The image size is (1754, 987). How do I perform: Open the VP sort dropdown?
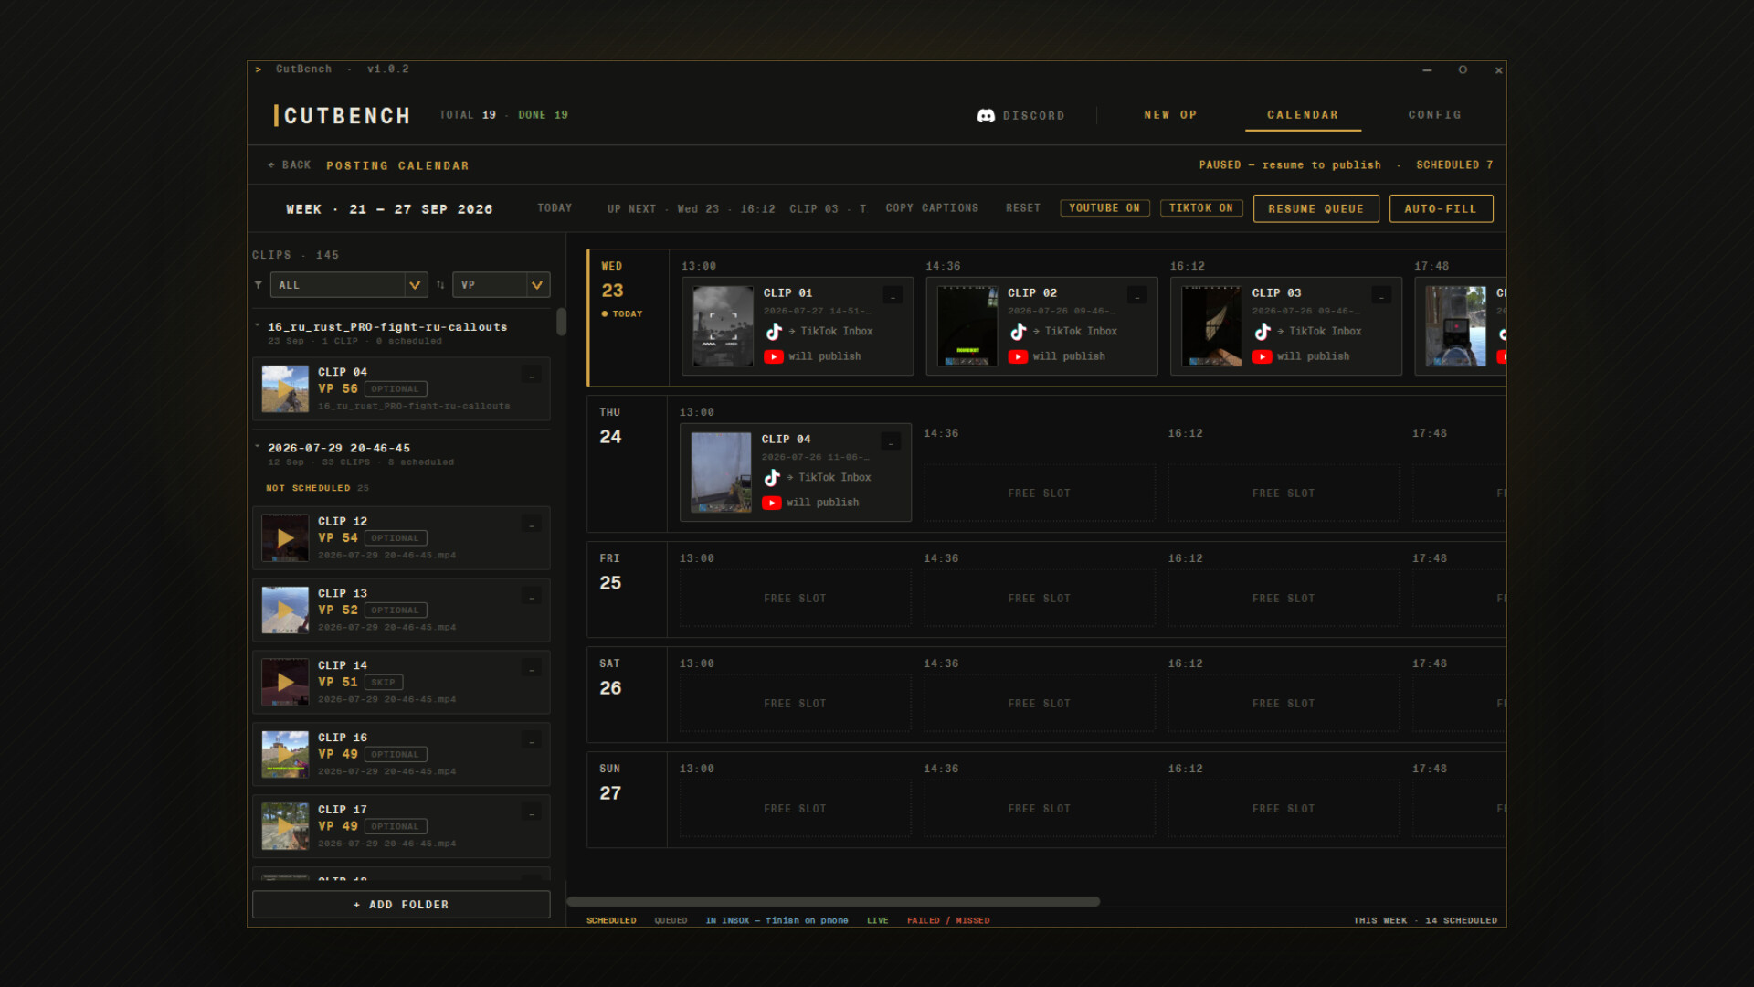click(x=502, y=285)
